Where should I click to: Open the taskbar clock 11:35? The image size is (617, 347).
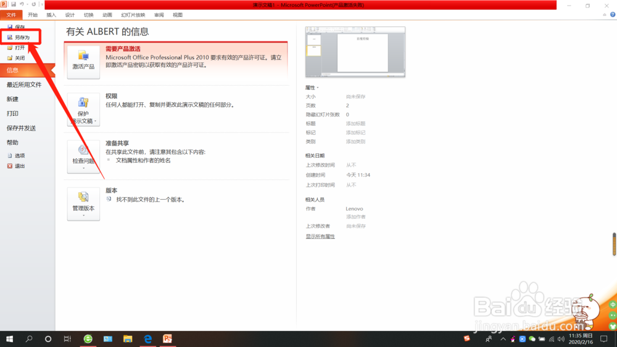click(581, 339)
